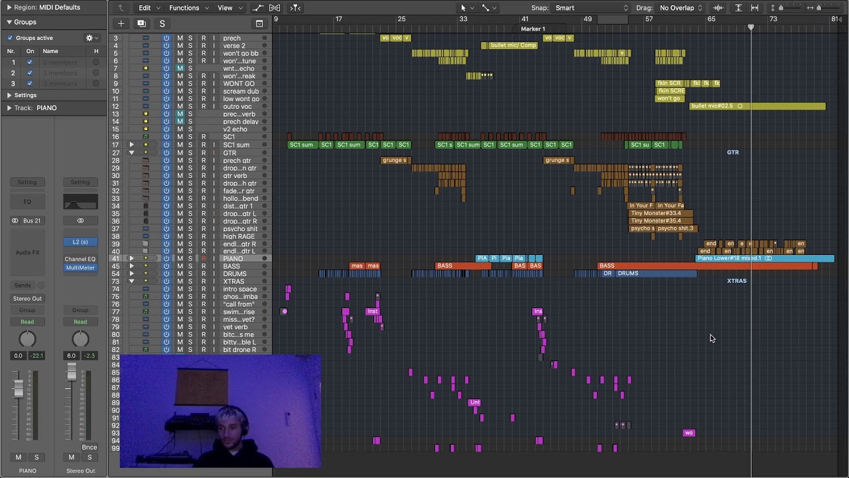Viewport: 849px width, 478px height.
Task: Click the Stereo Out output slot
Action: click(x=27, y=299)
